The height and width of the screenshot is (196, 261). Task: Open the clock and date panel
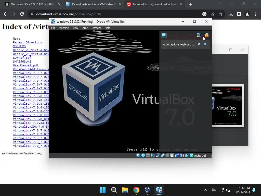(242, 190)
